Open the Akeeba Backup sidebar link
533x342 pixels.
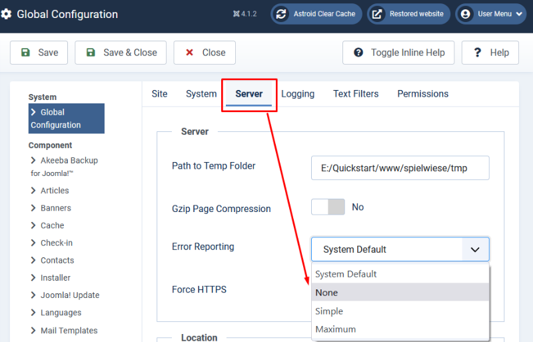64,167
